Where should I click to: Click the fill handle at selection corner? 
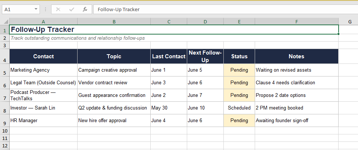[338, 34]
